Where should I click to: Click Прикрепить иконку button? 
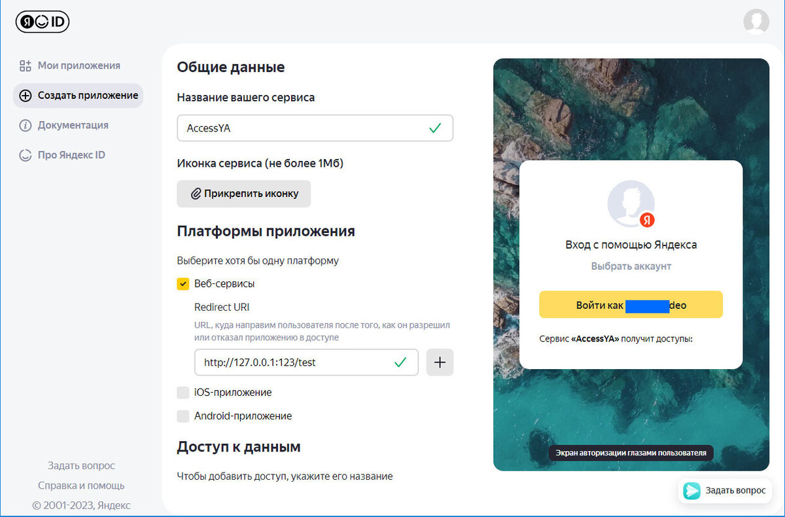(x=243, y=194)
